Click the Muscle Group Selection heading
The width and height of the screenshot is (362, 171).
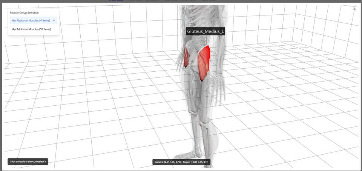pyautogui.click(x=24, y=12)
